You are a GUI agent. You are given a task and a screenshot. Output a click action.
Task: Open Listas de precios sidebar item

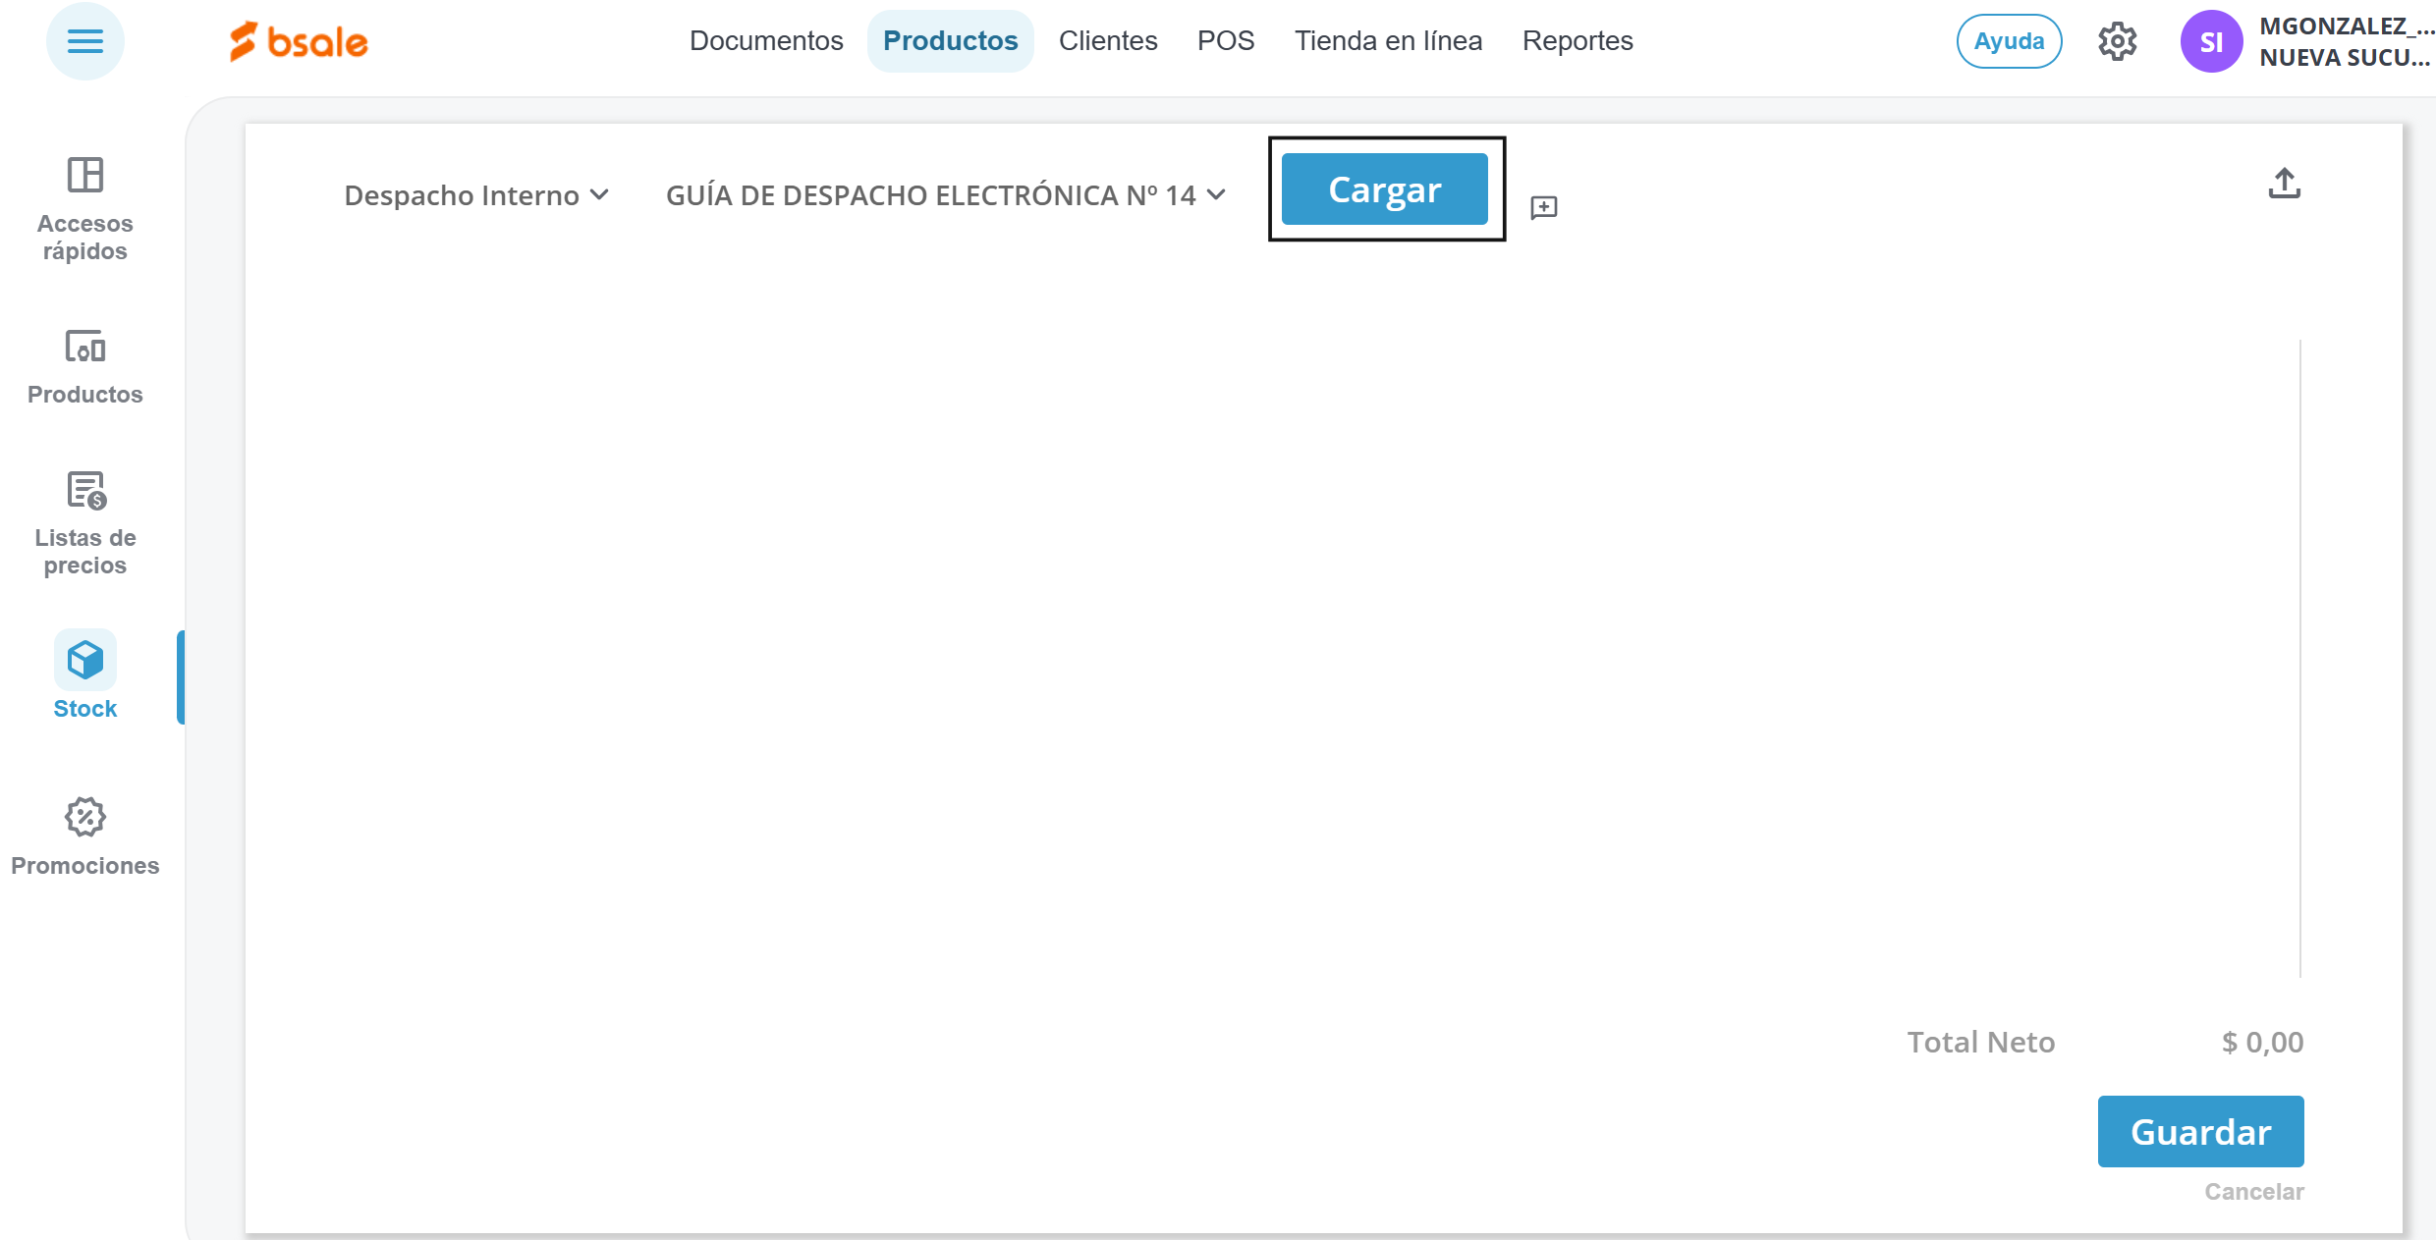tap(85, 522)
